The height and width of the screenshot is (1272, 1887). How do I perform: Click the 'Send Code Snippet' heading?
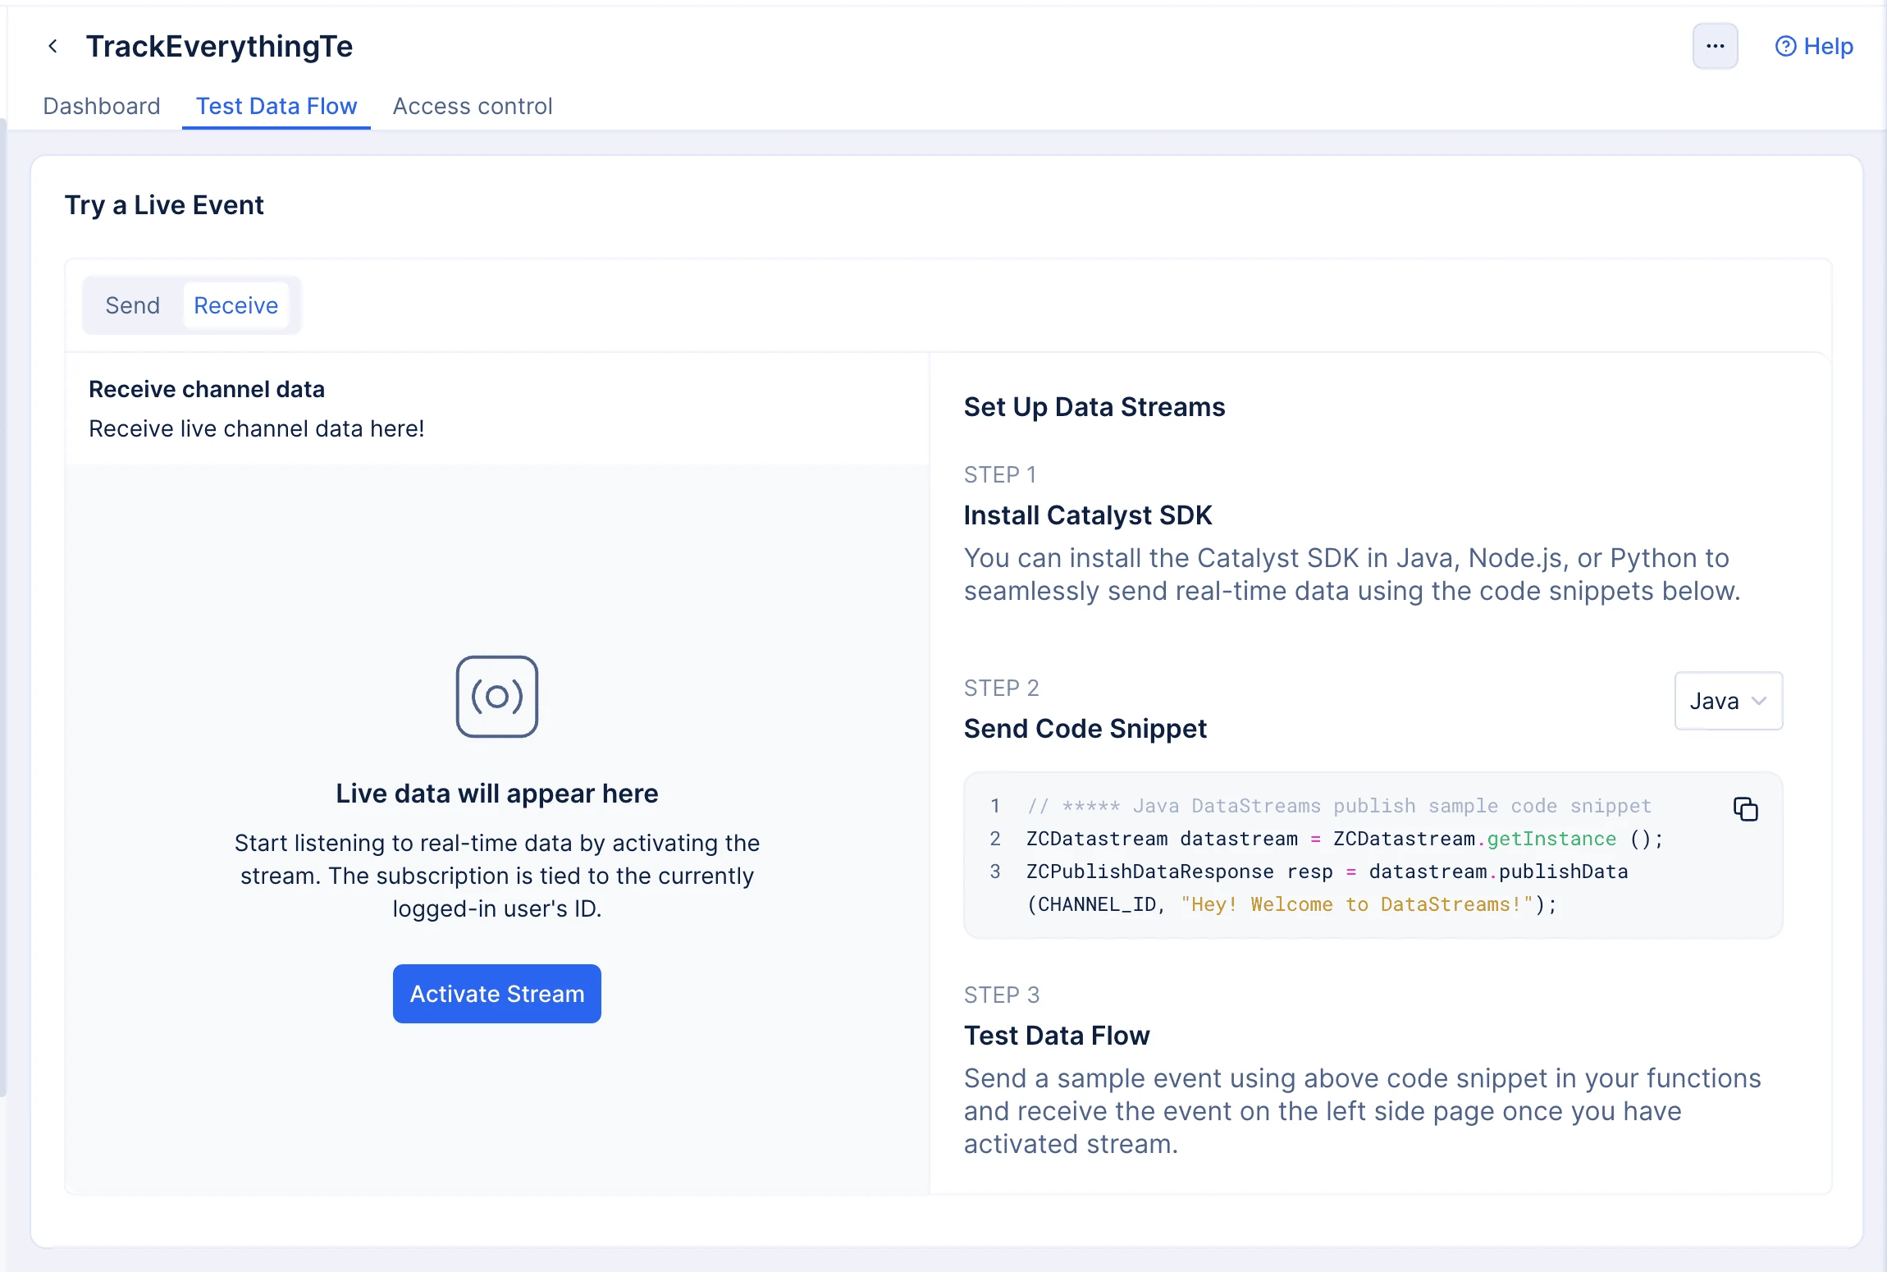[1085, 729]
